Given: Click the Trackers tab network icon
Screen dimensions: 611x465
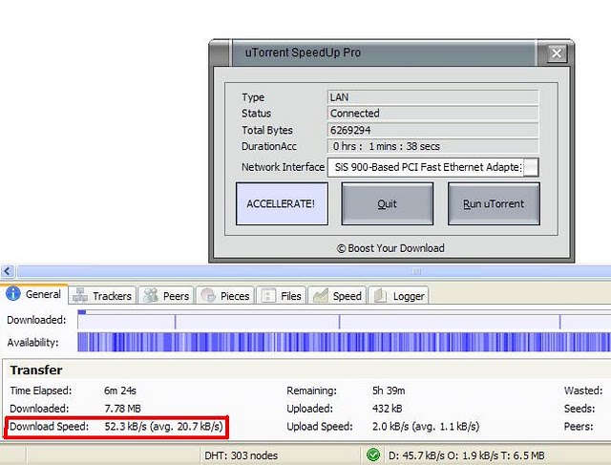Looking at the screenshot, I should [80, 295].
